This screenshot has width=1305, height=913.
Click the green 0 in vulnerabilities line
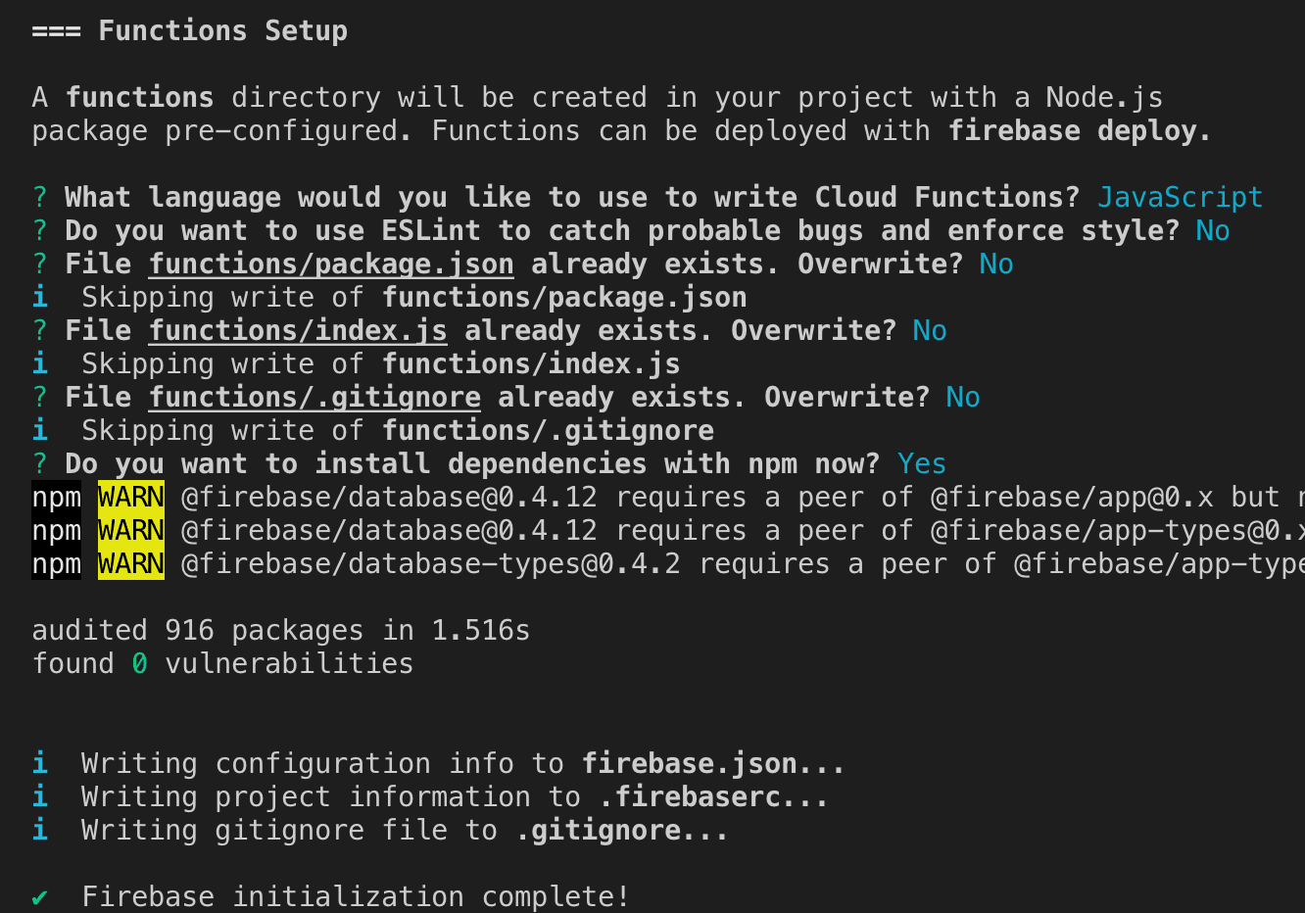tap(140, 663)
